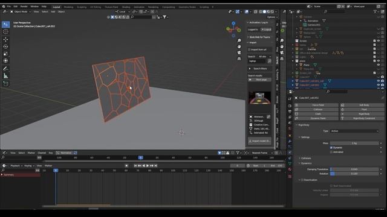Toggle auto-keying record button in timeline
The image size is (387, 217).
coord(126,166)
